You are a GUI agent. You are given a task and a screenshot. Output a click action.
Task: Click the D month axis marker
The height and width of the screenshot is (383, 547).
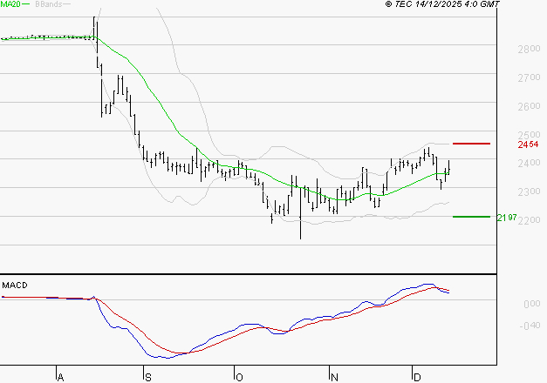coord(417,377)
